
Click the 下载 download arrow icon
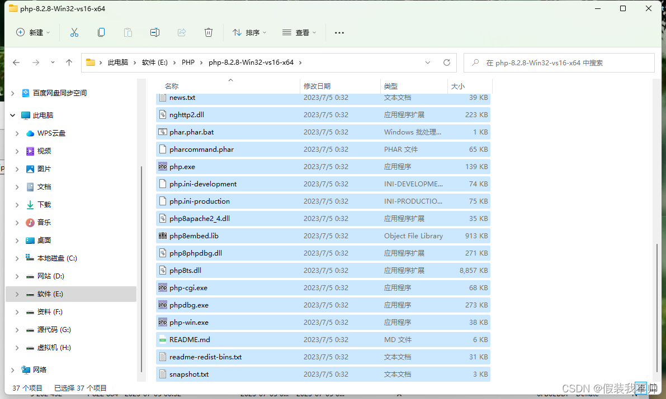(x=30, y=205)
